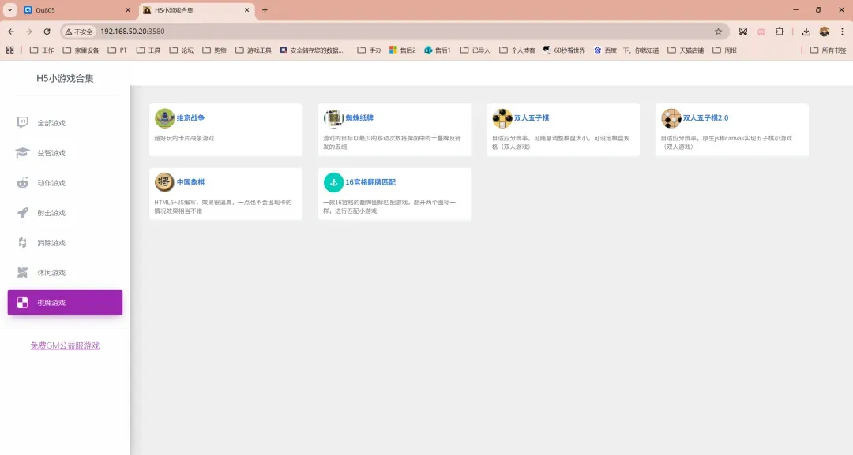Screen dimensions: 853x455
Task: Click the 双人五子棋2.0 game icon
Action: (671, 118)
